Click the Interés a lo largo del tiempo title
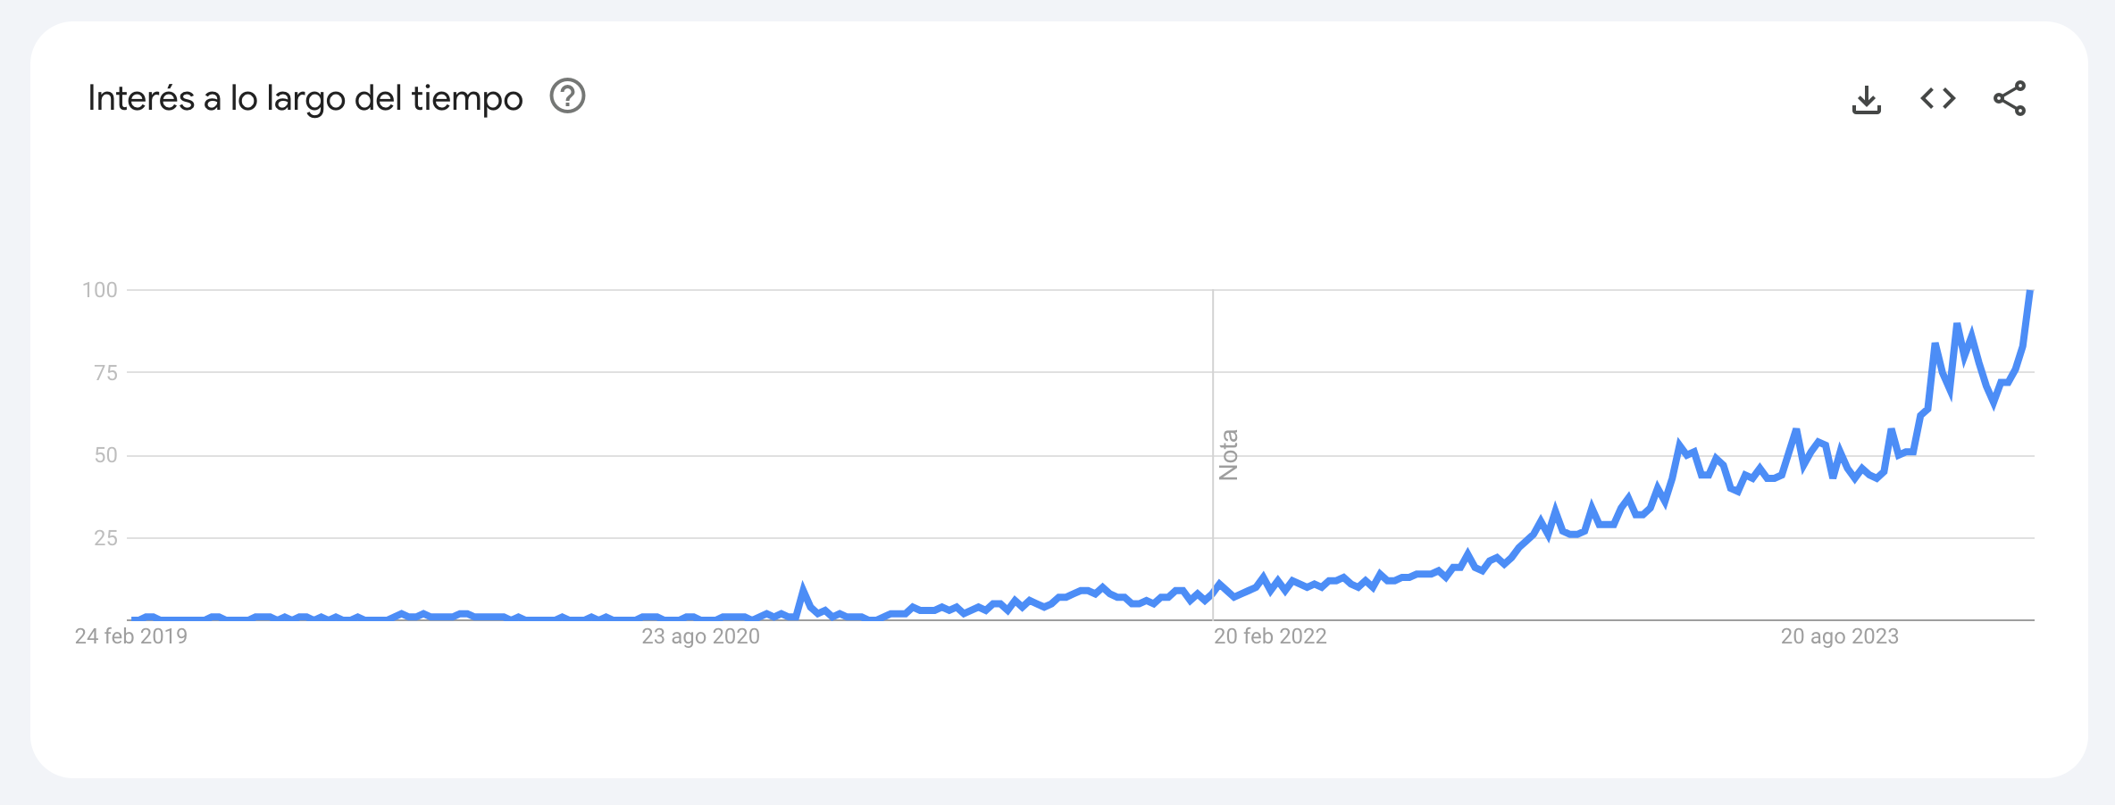The height and width of the screenshot is (805, 2115). point(305,98)
